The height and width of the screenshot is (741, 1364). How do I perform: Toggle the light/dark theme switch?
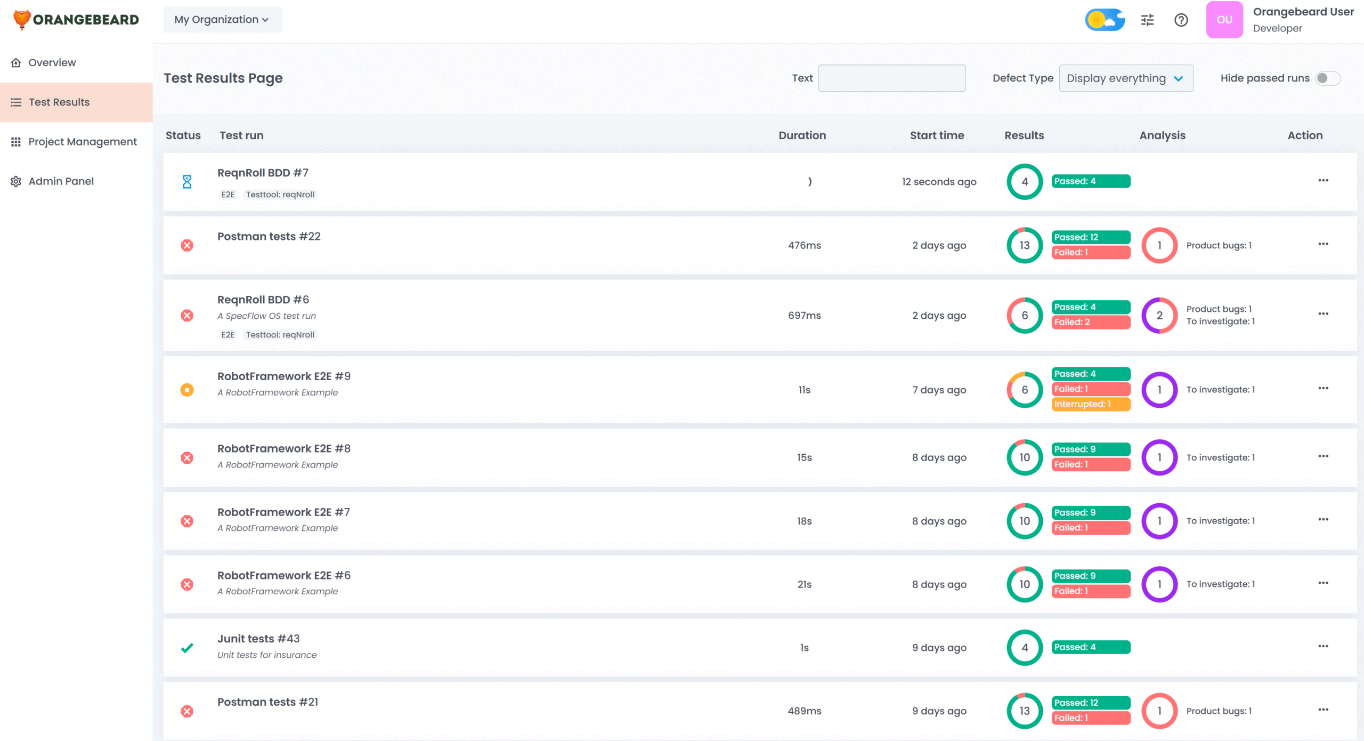pyautogui.click(x=1105, y=20)
